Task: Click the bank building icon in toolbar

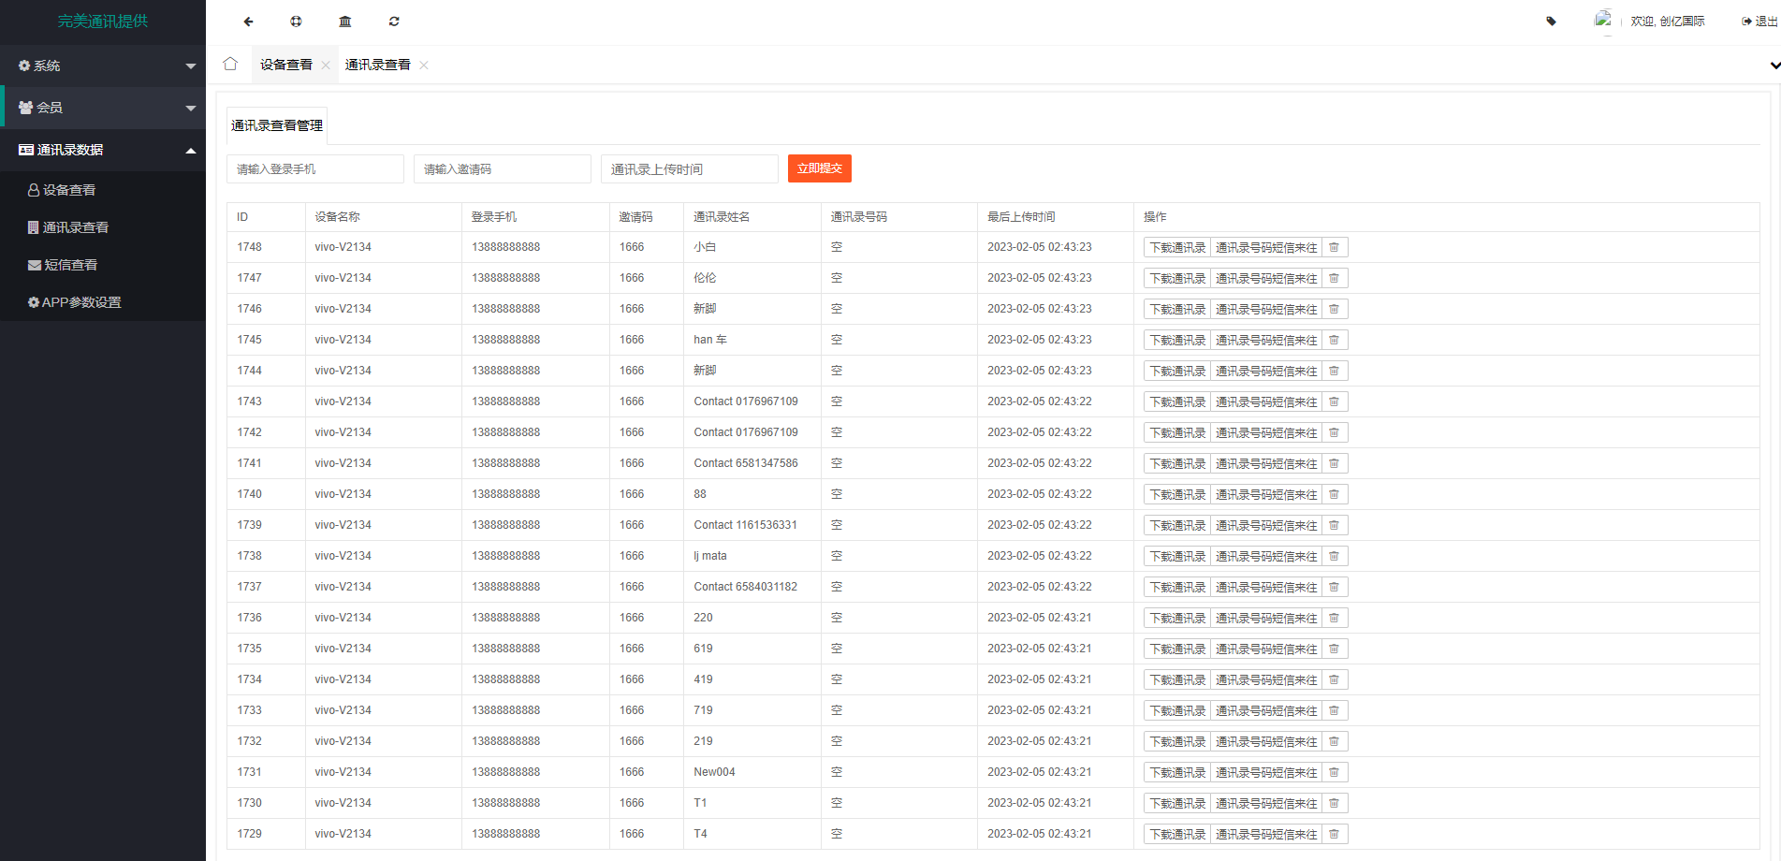Action: 345,22
